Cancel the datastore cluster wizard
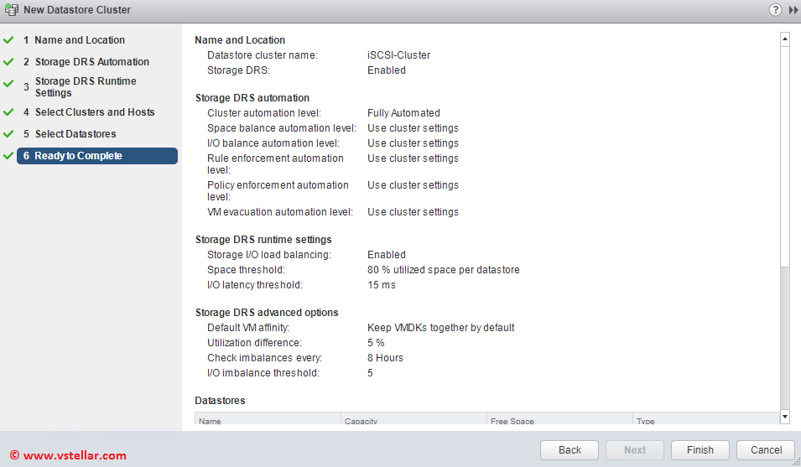Image resolution: width=801 pixels, height=467 pixels. pos(765,450)
